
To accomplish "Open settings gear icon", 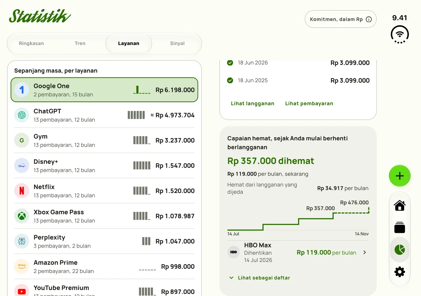I will point(400,272).
